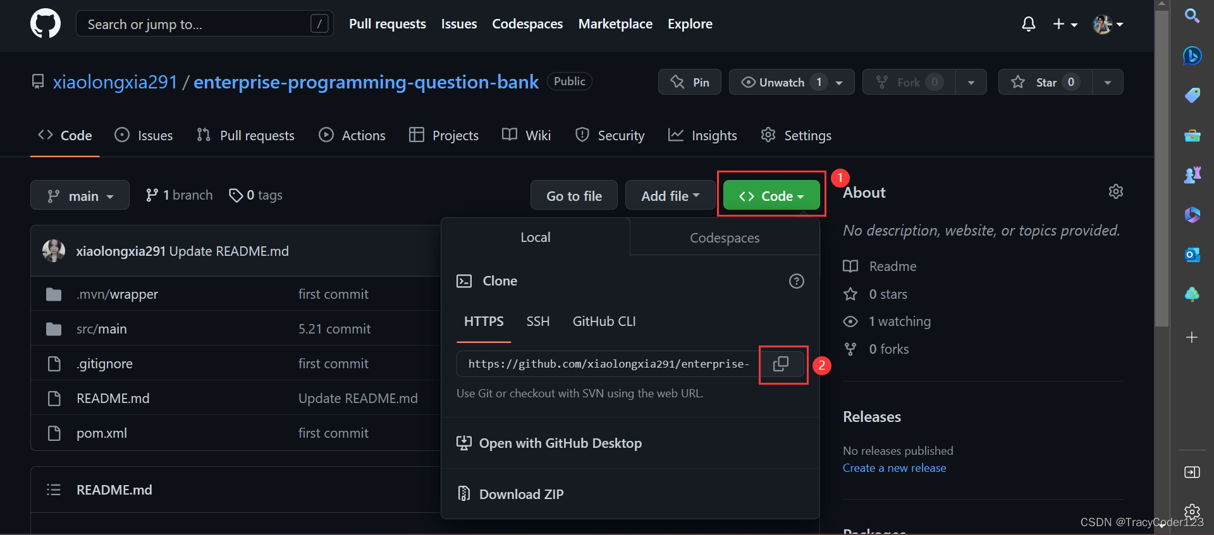This screenshot has width=1214, height=535.
Task: Toggle the green Code dropdown
Action: pos(771,196)
